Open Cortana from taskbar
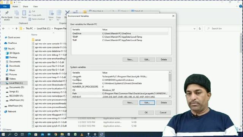 [x=16, y=134]
